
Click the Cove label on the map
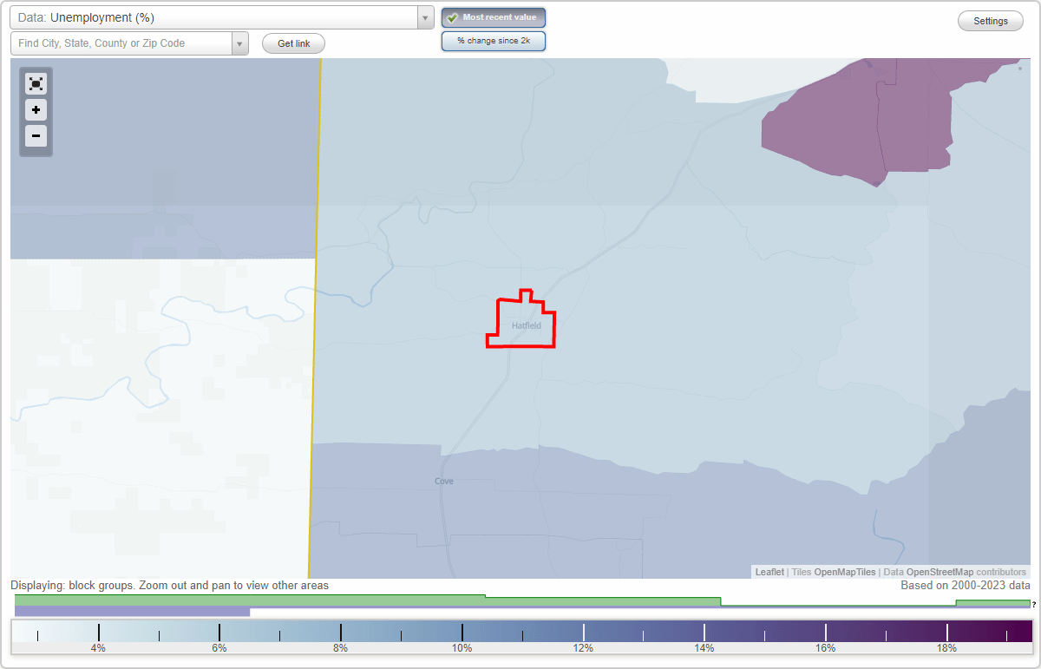[444, 481]
